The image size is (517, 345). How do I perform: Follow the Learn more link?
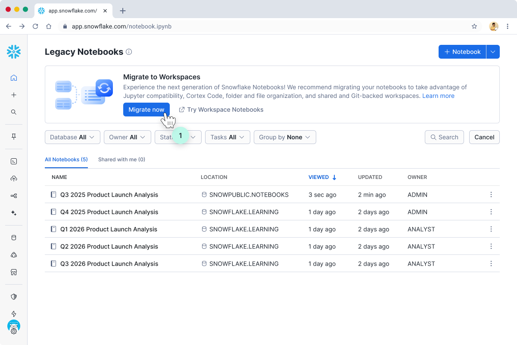click(x=438, y=96)
